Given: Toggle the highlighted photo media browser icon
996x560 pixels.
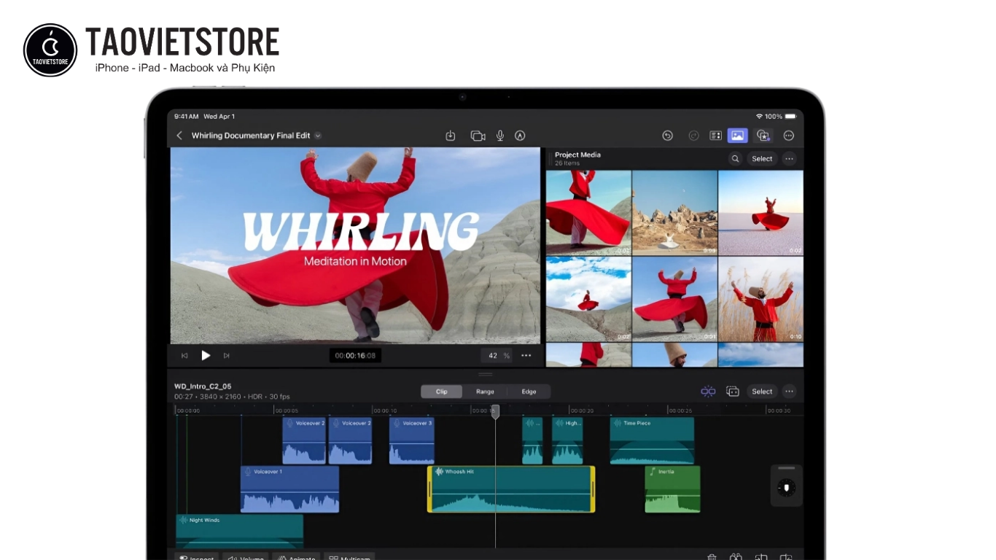Looking at the screenshot, I should [x=738, y=136].
